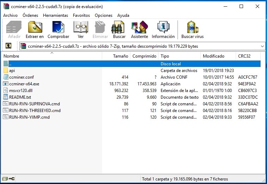Select the 'api' folder name
Image resolution: width=267 pixels, height=184 pixels.
pyautogui.click(x=12, y=71)
